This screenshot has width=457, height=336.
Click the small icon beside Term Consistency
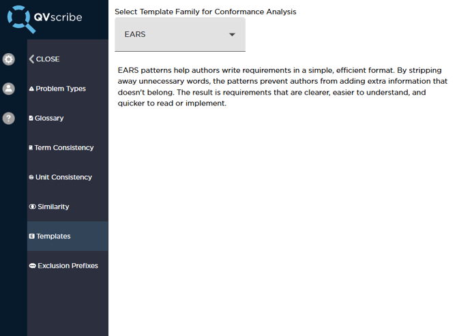[31, 148]
